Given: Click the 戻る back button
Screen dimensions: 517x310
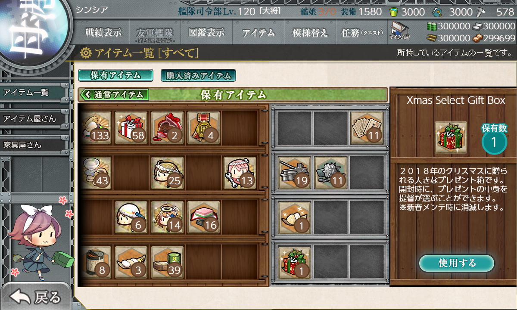Looking at the screenshot, I should (x=37, y=297).
